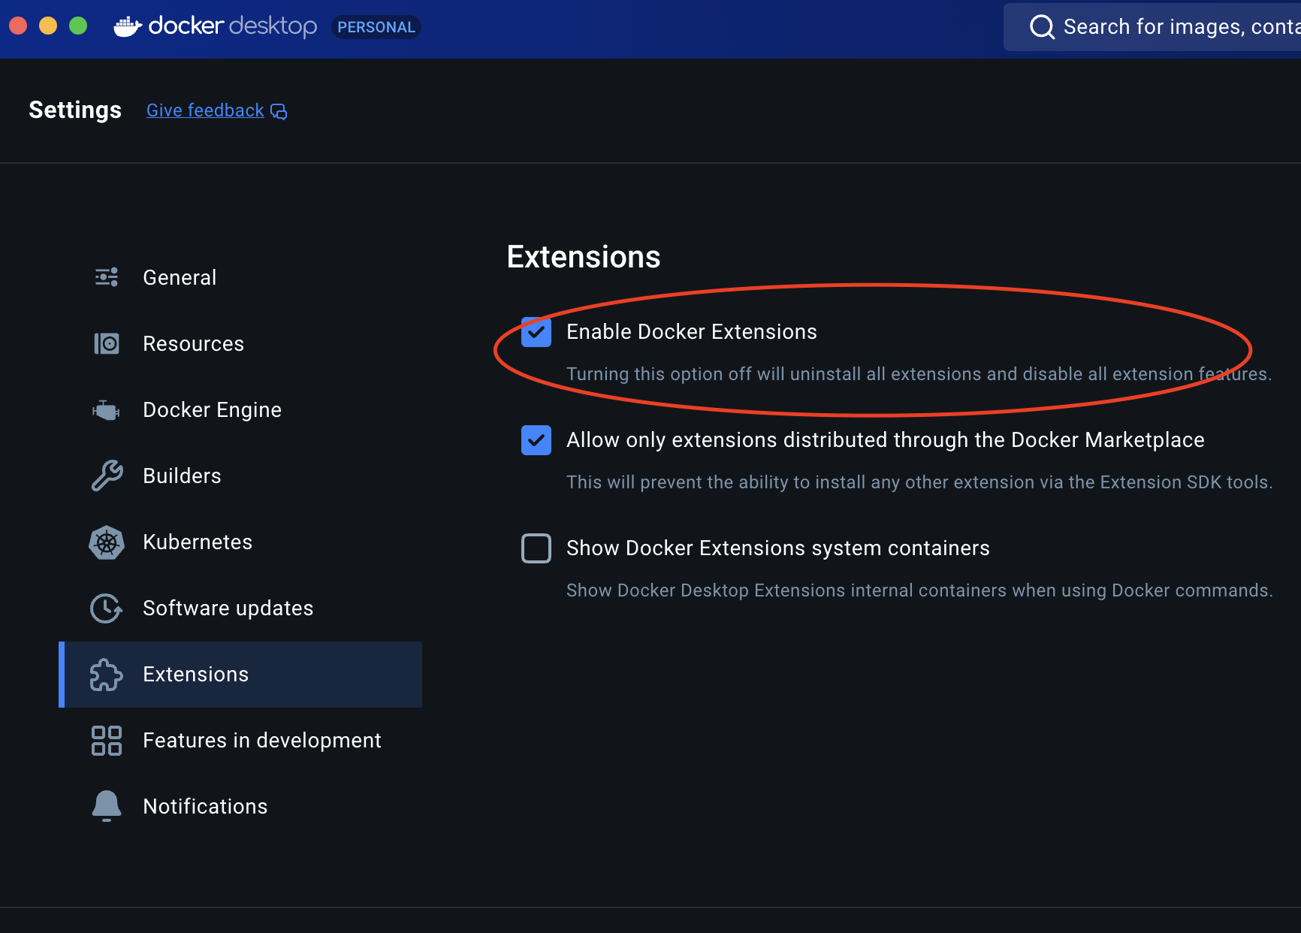Screen dimensions: 1301x933
Task: Click the green fullscreen window button
Action: click(78, 26)
